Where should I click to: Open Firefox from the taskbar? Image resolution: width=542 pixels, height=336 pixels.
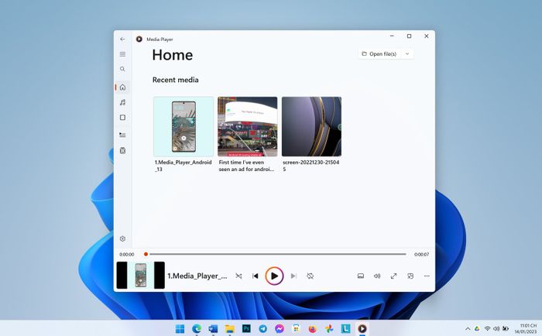coord(313,329)
